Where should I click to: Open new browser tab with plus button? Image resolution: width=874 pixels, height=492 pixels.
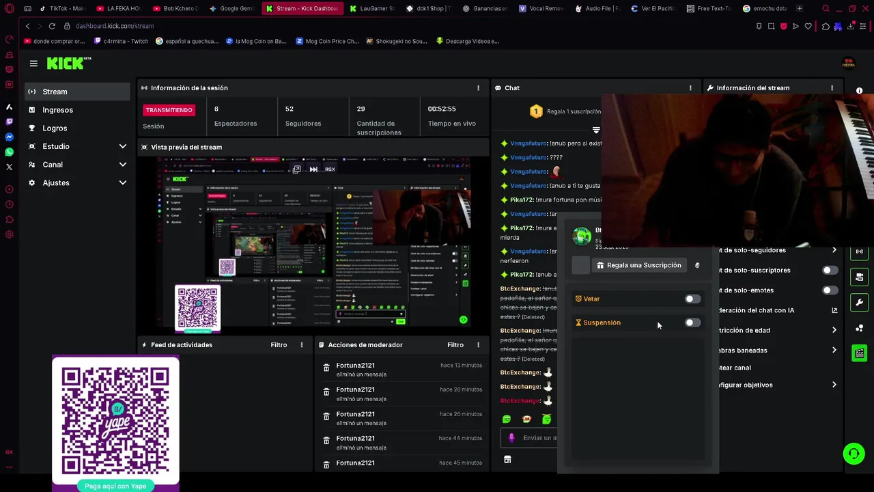pos(800,9)
